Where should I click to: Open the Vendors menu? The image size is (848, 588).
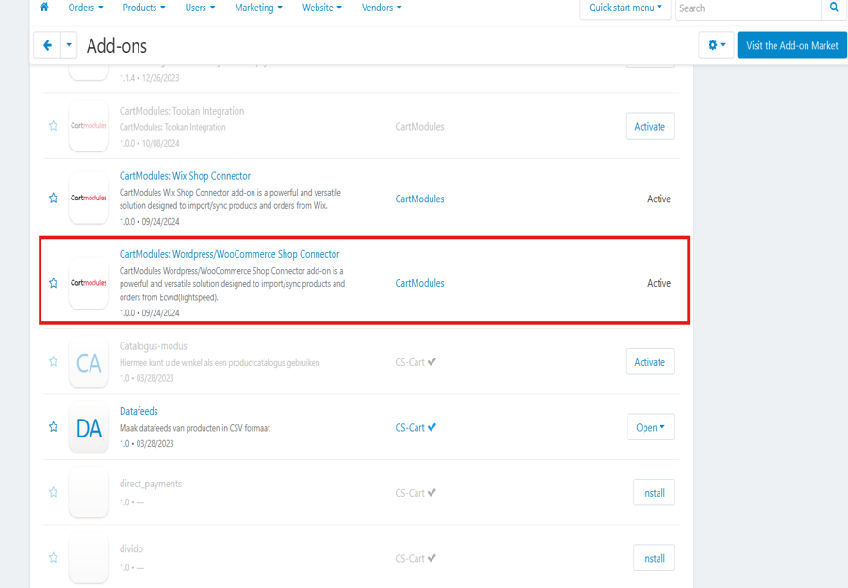[382, 8]
